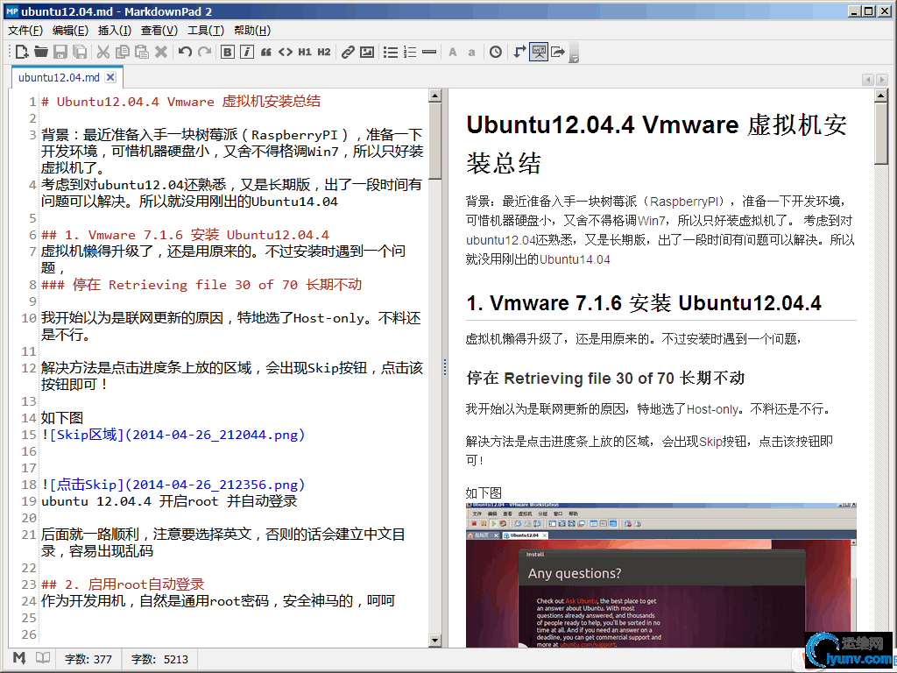The image size is (897, 673).
Task: Insert a blockquote
Action: coord(266,52)
